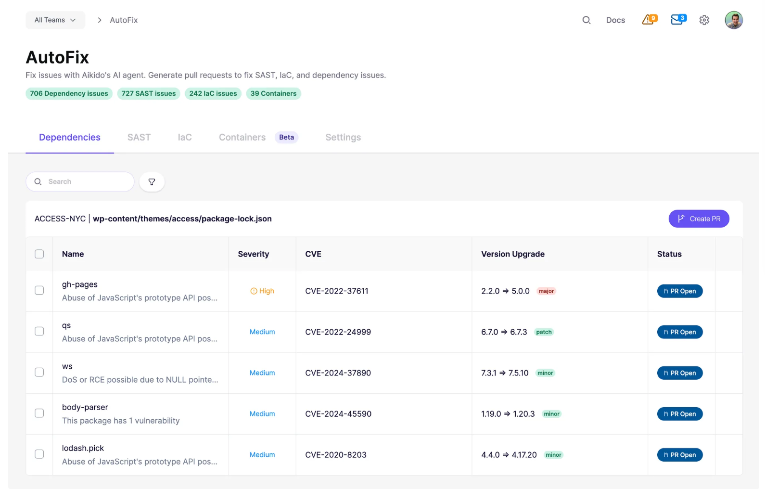The height and width of the screenshot is (490, 765).
Task: Click the 706 Dependency issues badge
Action: [69, 93]
